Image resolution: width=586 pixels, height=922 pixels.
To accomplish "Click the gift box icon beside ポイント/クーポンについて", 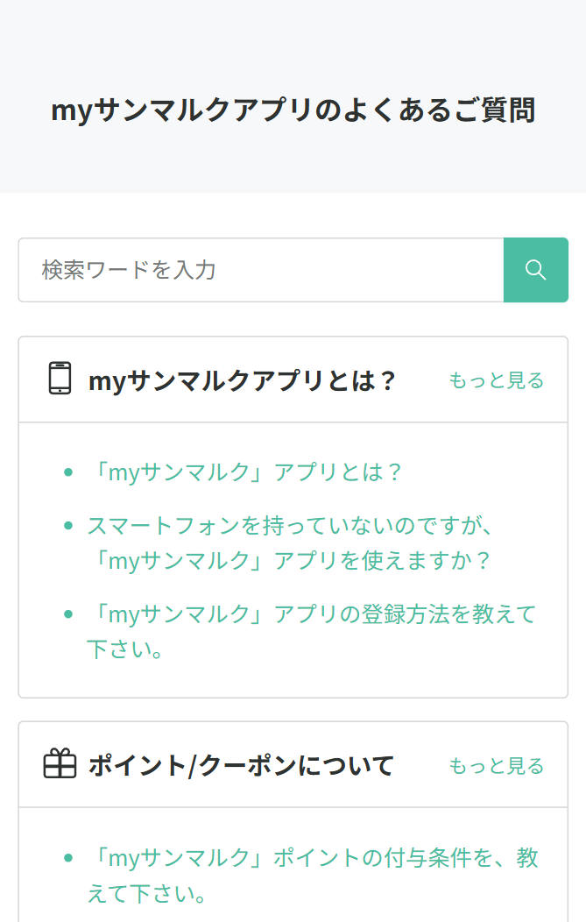I will pyautogui.click(x=60, y=764).
